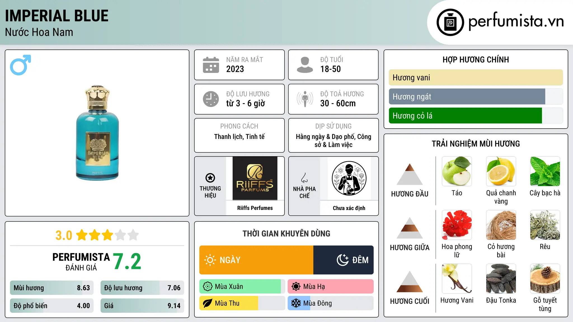
Task: Open the Riiffs Parfums brand logo
Action: coord(255,178)
